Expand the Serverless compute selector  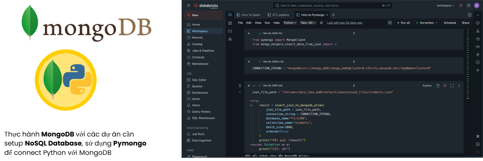(x=427, y=23)
